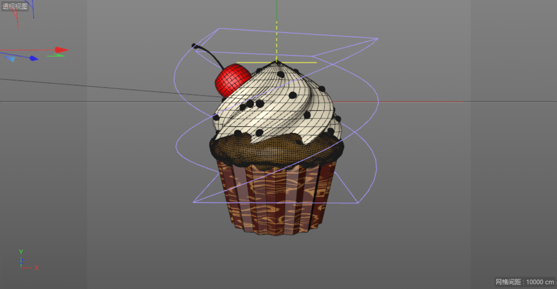Click the red X label on orientation gizmo

point(37,267)
